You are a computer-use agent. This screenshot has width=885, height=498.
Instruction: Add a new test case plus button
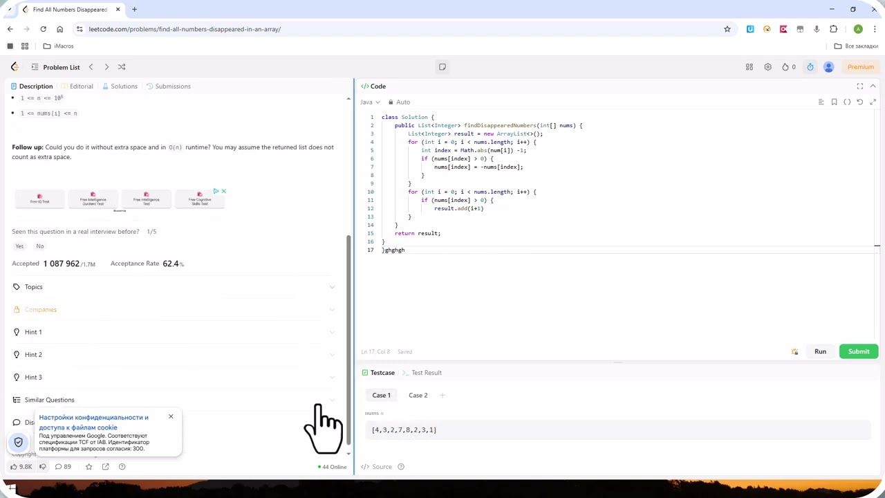click(x=442, y=396)
